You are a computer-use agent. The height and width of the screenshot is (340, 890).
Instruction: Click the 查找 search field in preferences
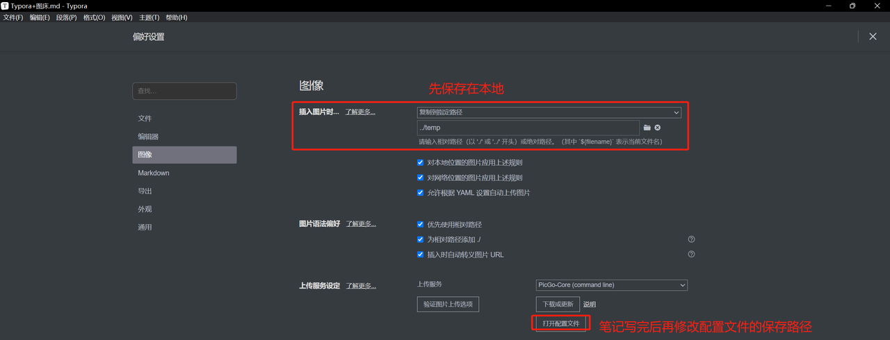pos(184,91)
